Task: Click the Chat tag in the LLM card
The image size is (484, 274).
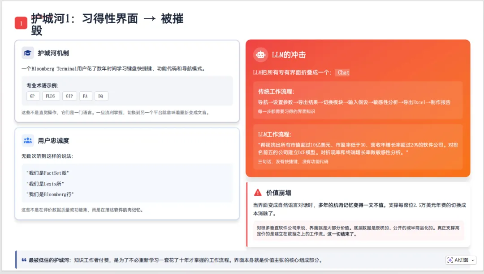Action: tap(343, 73)
